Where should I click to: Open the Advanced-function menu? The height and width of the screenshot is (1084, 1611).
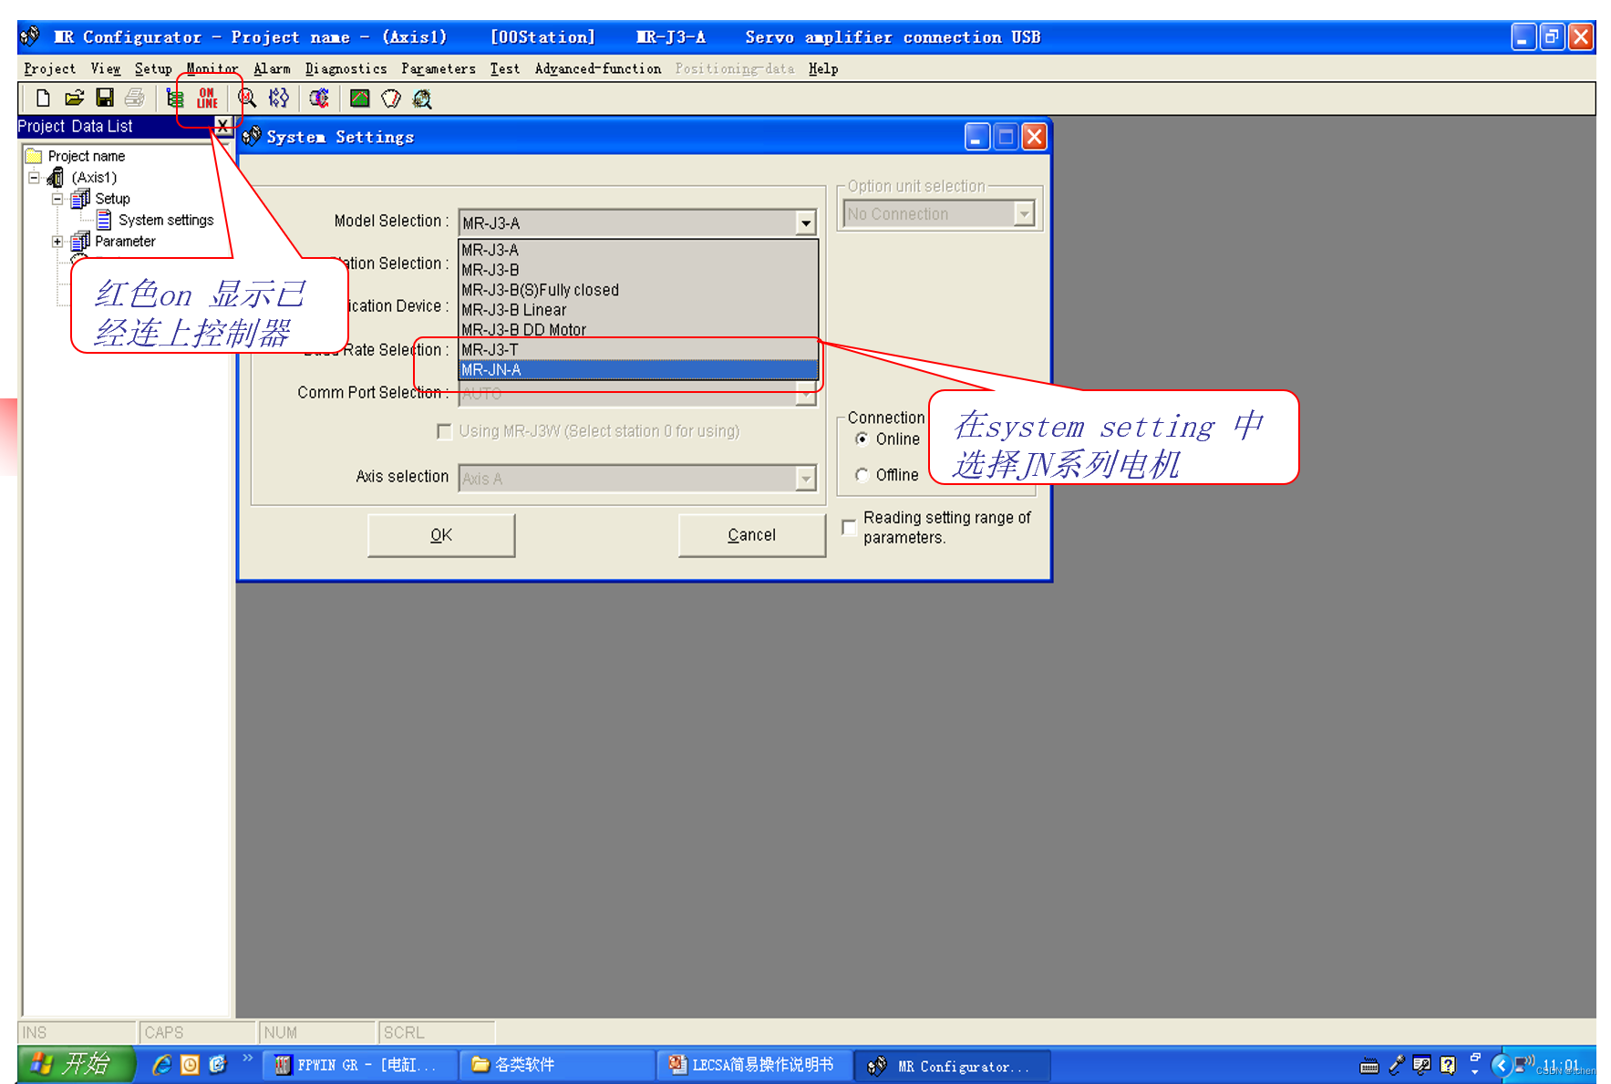pos(598,68)
